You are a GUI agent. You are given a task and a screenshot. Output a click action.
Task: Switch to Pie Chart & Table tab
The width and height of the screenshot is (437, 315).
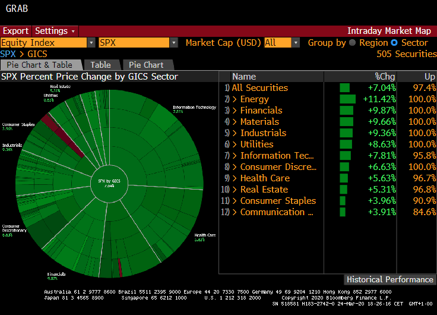click(x=40, y=65)
